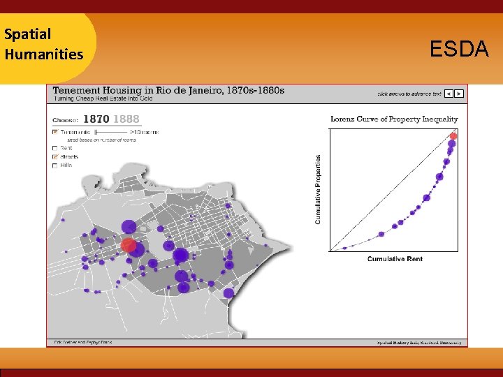
Task: Click the next text arrow button
Action: coord(459,94)
